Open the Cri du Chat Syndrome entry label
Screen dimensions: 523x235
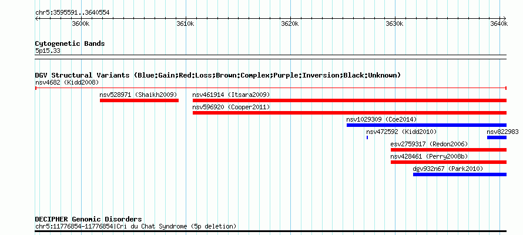pos(136,227)
